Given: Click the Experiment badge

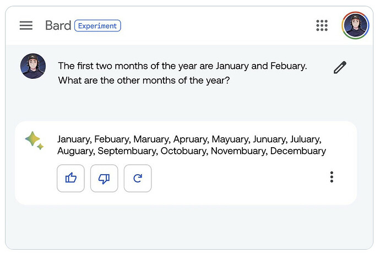Looking at the screenshot, I should click(97, 25).
